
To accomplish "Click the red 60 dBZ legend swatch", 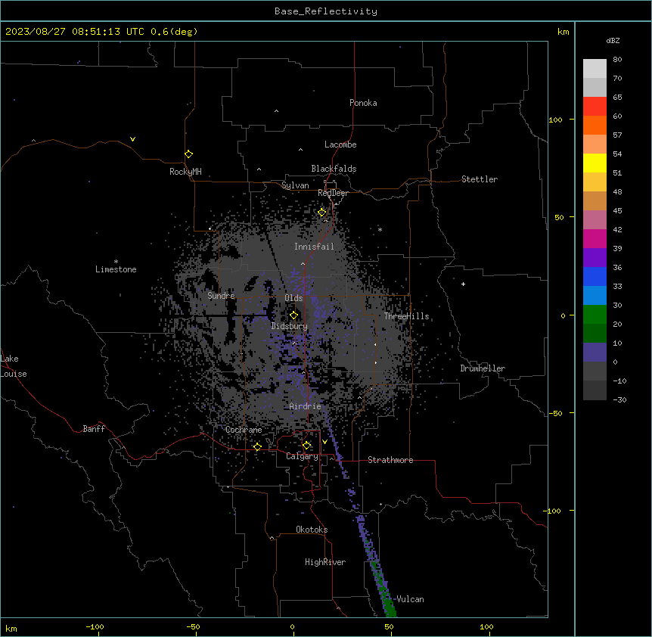I will [x=595, y=107].
